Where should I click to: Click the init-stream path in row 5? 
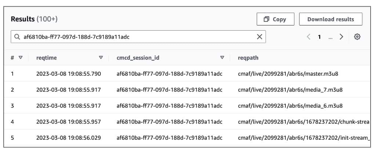303,138
